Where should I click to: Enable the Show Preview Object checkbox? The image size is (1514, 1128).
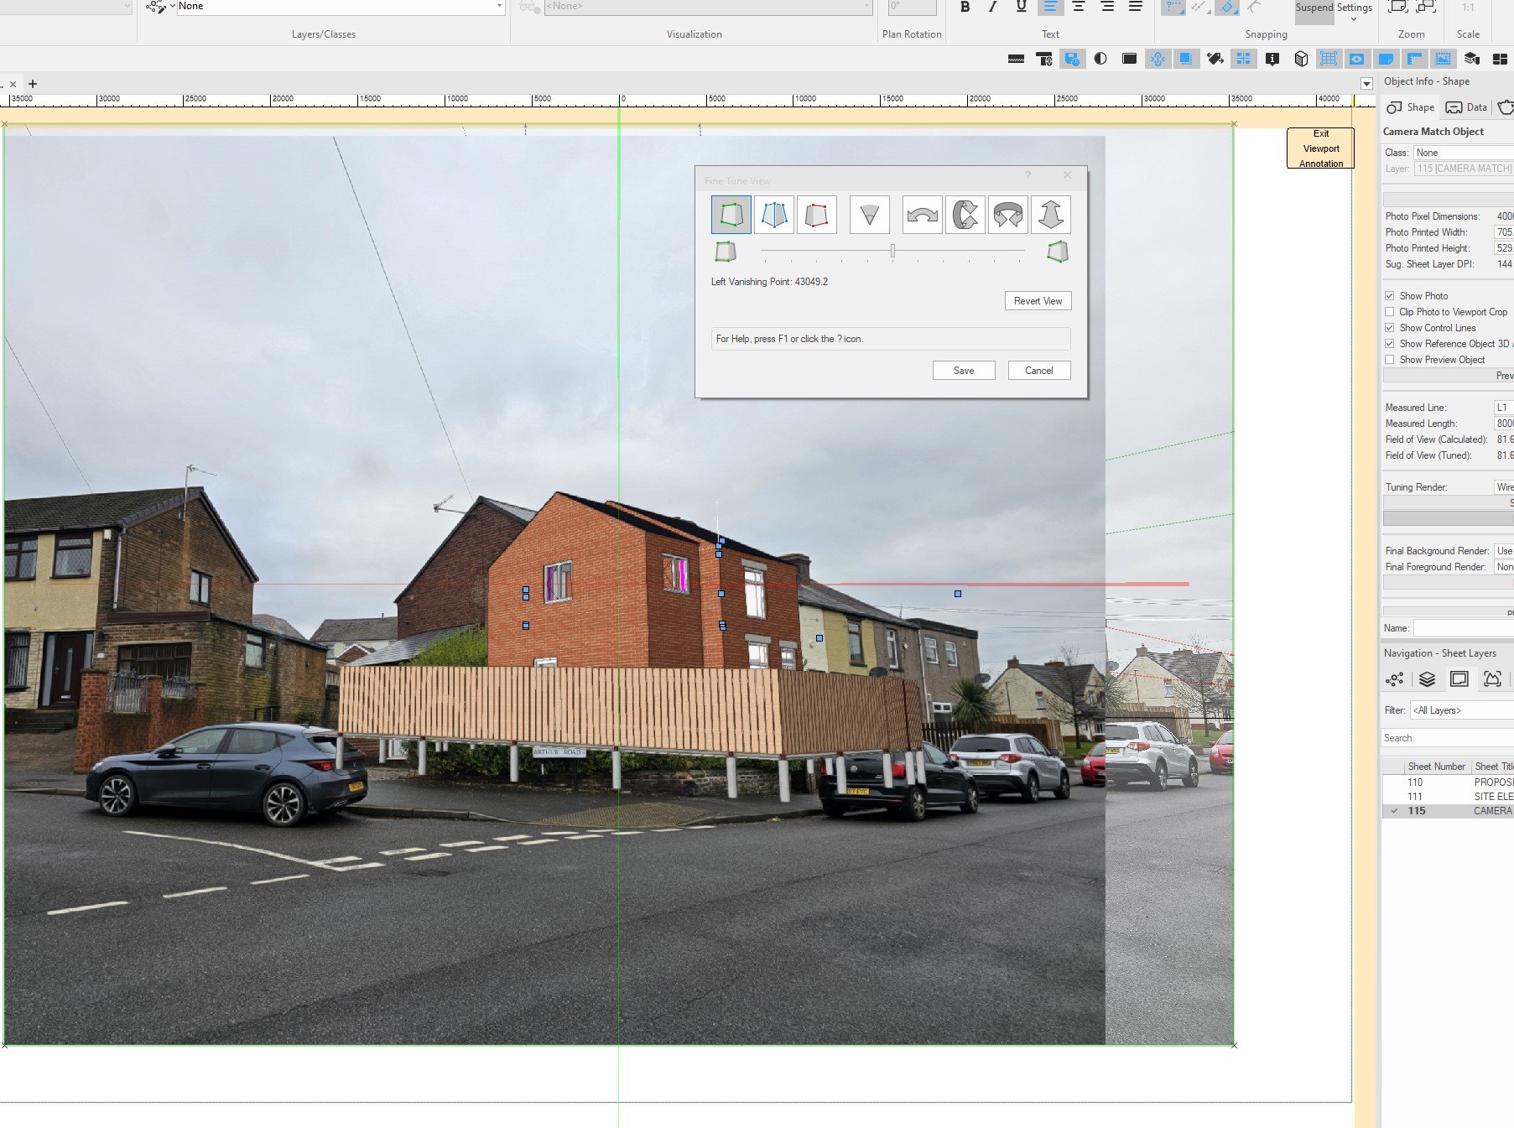[1390, 360]
